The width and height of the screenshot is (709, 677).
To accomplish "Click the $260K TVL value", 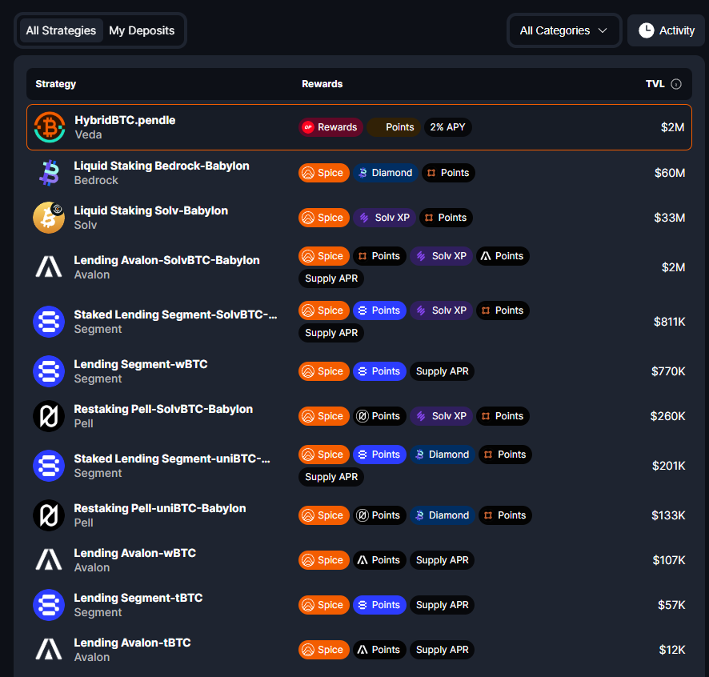I will point(668,416).
